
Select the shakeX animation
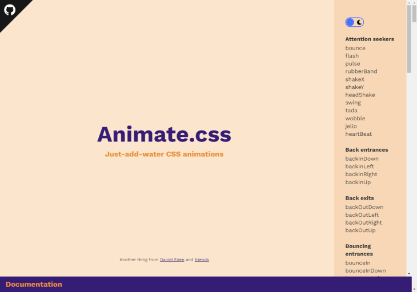tap(355, 79)
